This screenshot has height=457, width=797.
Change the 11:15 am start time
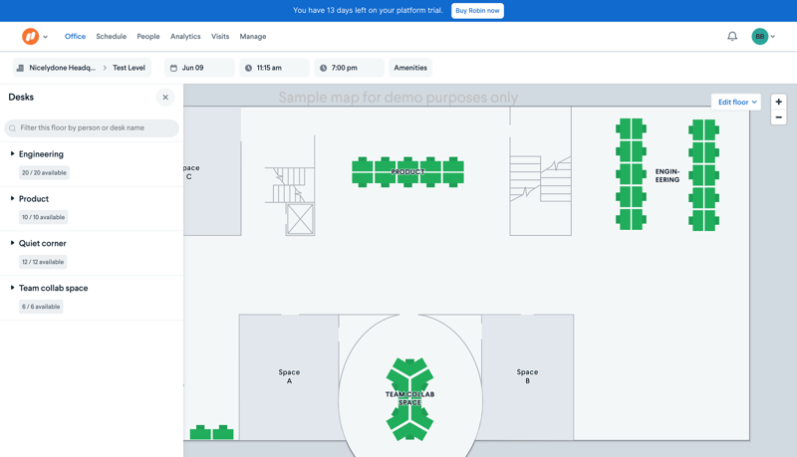(274, 68)
